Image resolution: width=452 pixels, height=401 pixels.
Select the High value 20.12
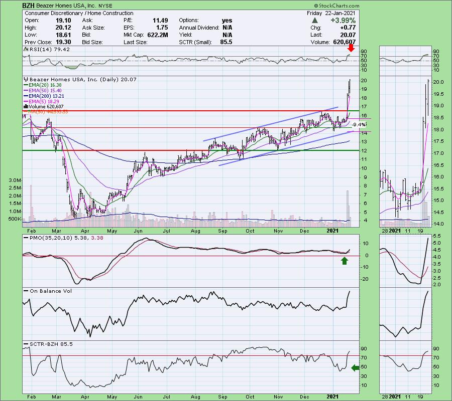coord(63,28)
